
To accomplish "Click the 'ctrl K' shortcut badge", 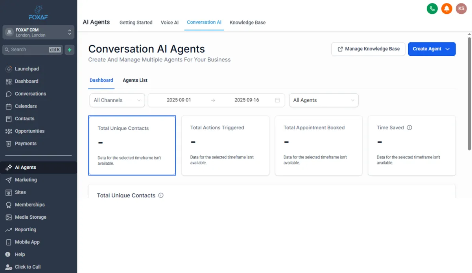I will [55, 50].
